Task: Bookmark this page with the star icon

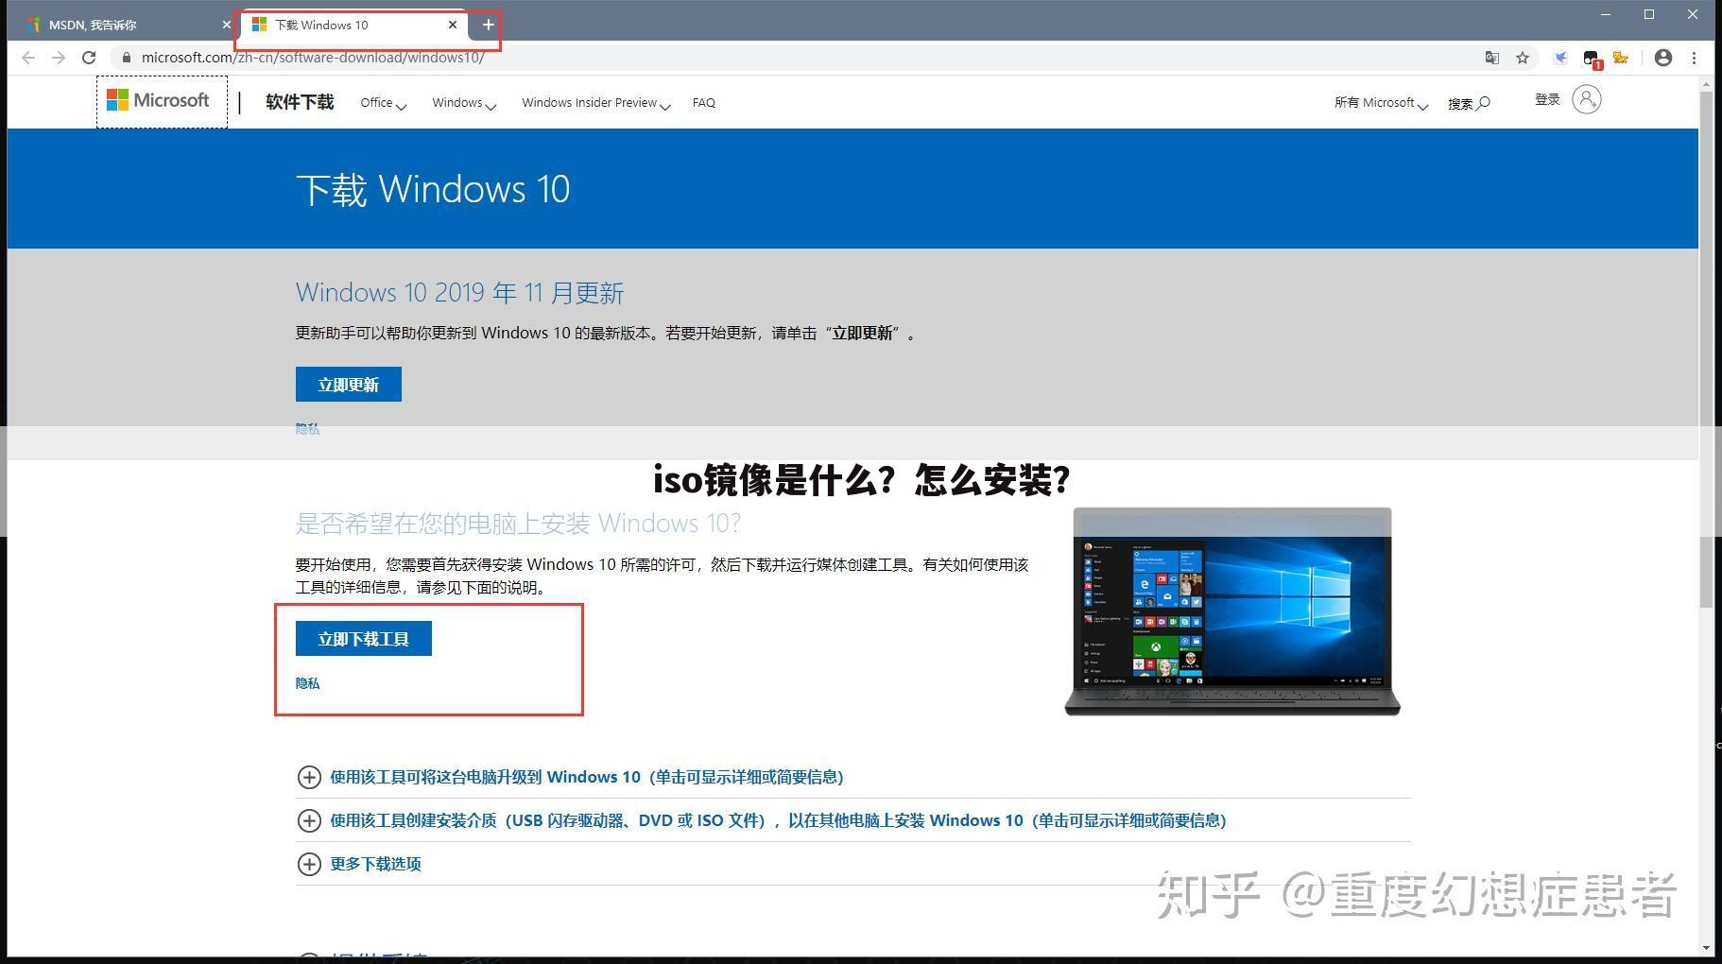Action: [x=1523, y=58]
